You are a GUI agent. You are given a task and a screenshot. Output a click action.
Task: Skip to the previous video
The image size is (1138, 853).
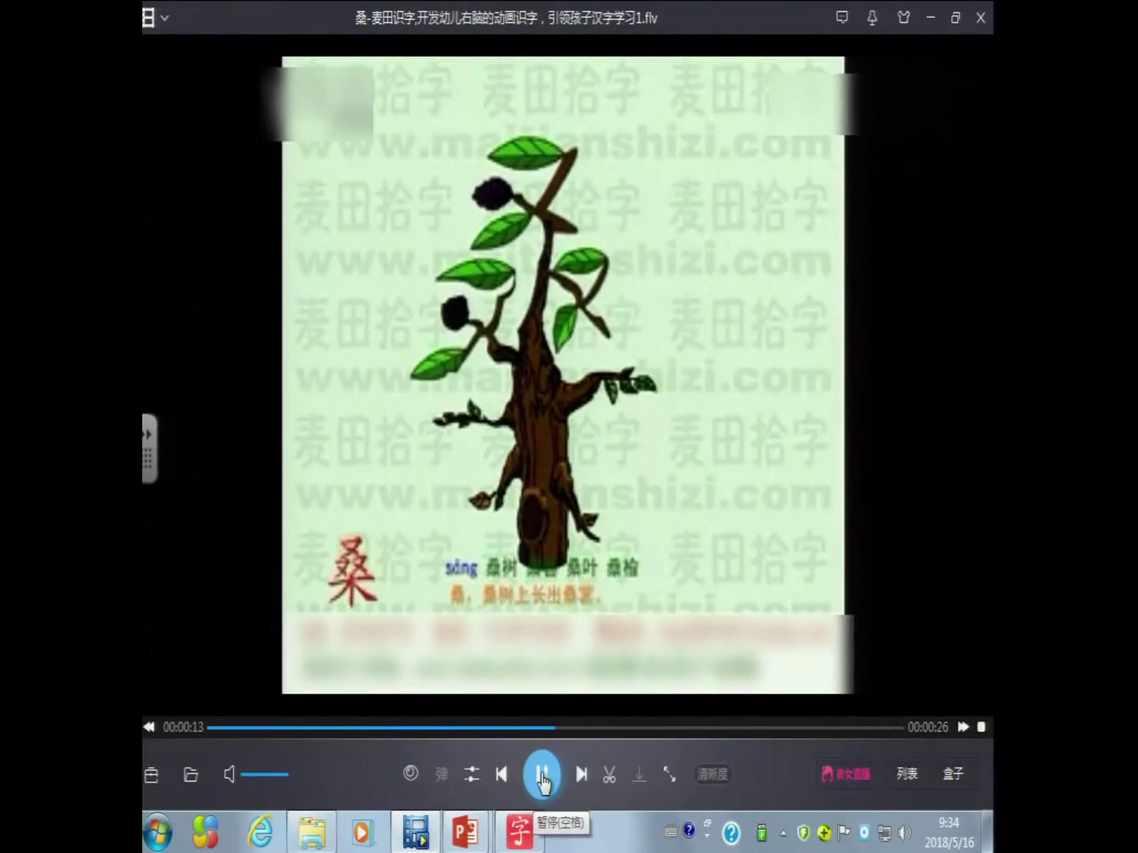click(501, 774)
